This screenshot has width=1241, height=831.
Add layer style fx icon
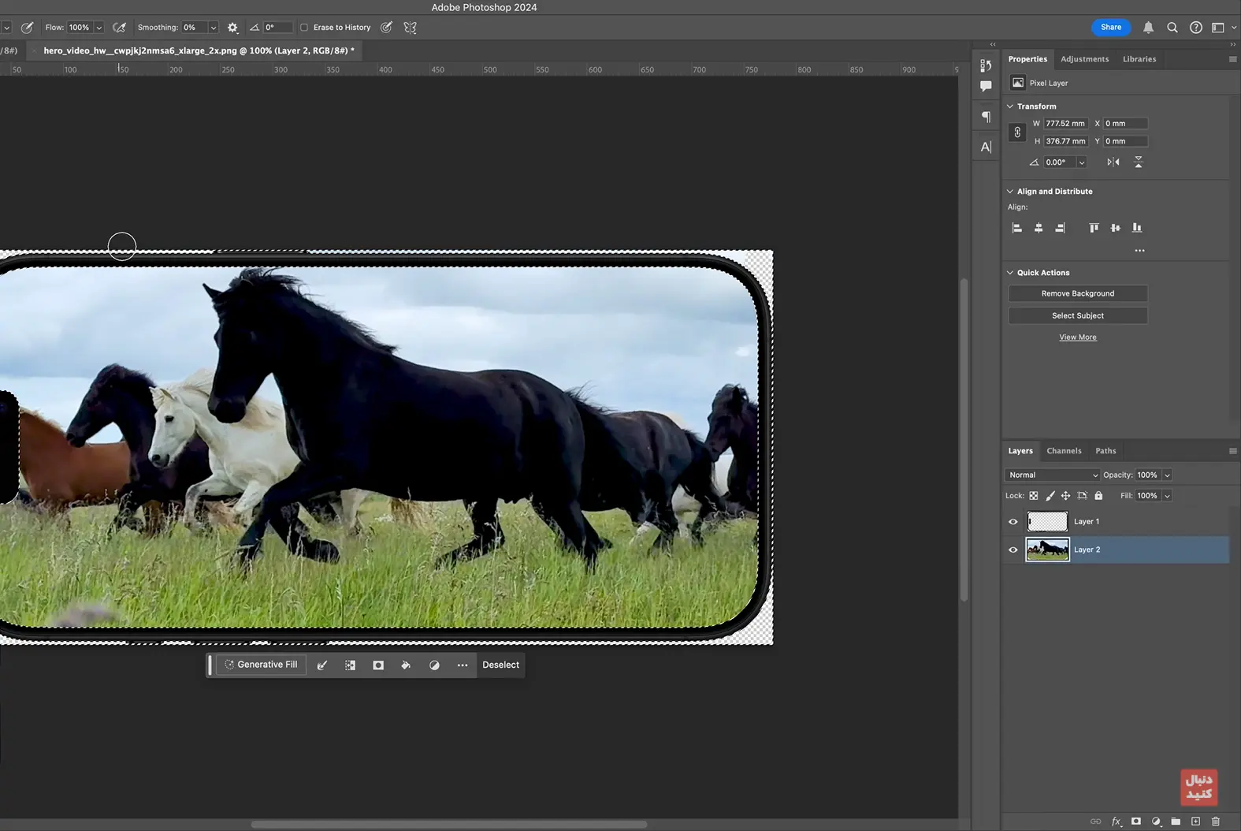[1117, 822]
